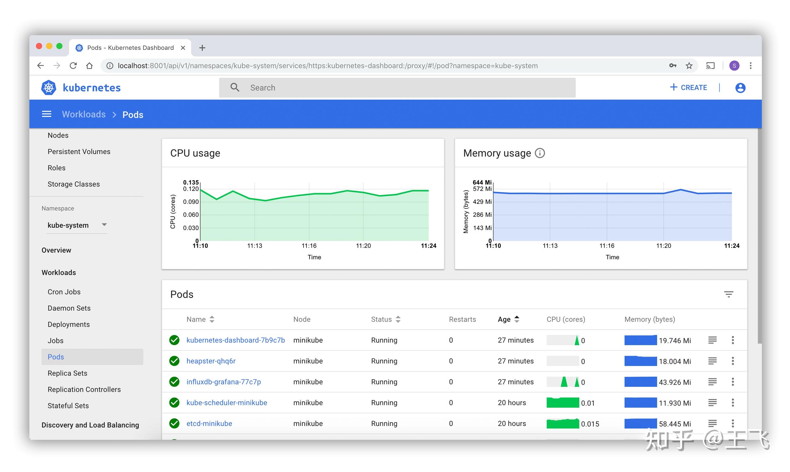The width and height of the screenshot is (790, 472).
Task: Open the filter icon in Pods panel
Action: [729, 294]
